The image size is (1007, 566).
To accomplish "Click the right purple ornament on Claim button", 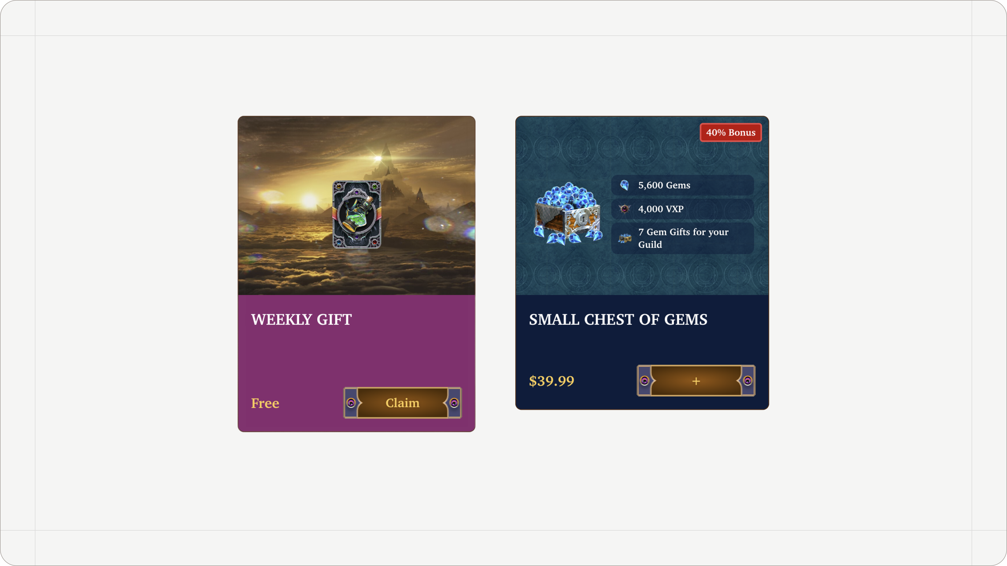I will click(454, 403).
